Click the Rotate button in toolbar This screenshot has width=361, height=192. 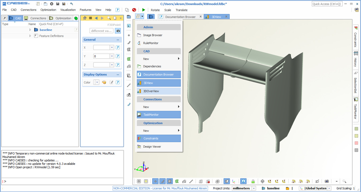[x=155, y=10]
